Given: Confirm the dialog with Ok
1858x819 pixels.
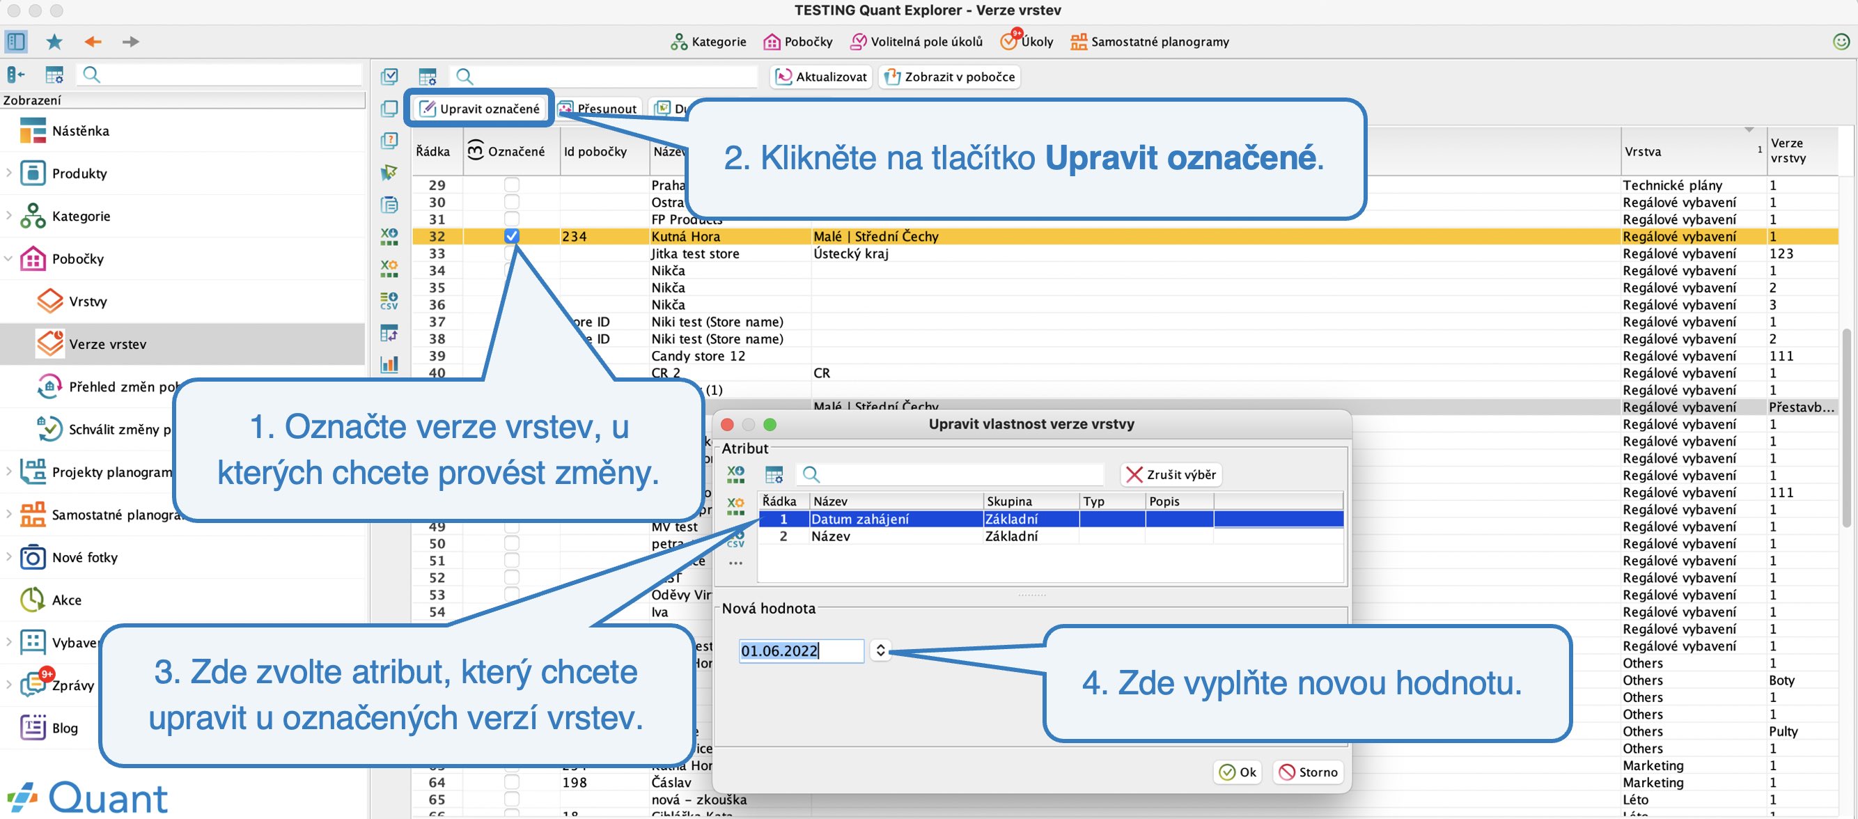Looking at the screenshot, I should [x=1237, y=772].
